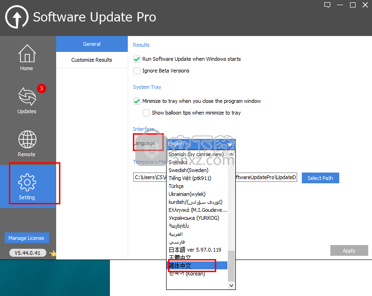The width and height of the screenshot is (372, 296).
Task: Choose Ukrainian(wylek) from language list
Action: [x=197, y=194]
